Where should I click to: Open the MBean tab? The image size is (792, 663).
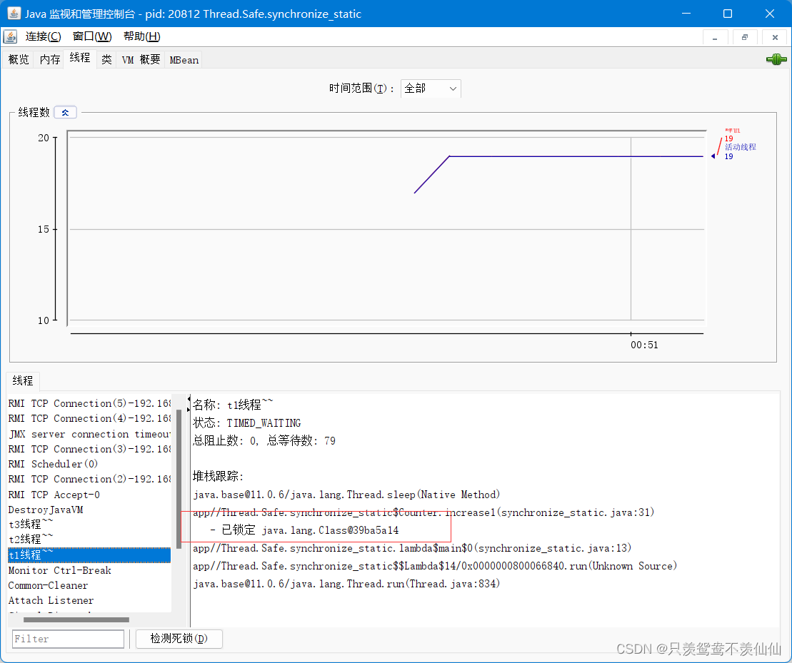pyautogui.click(x=184, y=60)
